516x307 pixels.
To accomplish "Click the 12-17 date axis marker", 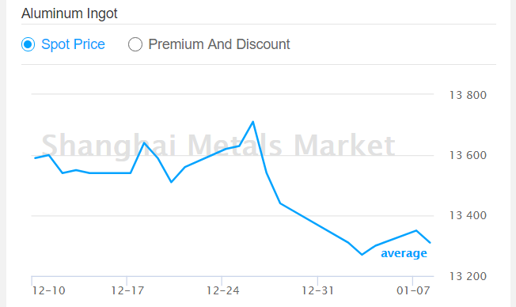I will 127,290.
